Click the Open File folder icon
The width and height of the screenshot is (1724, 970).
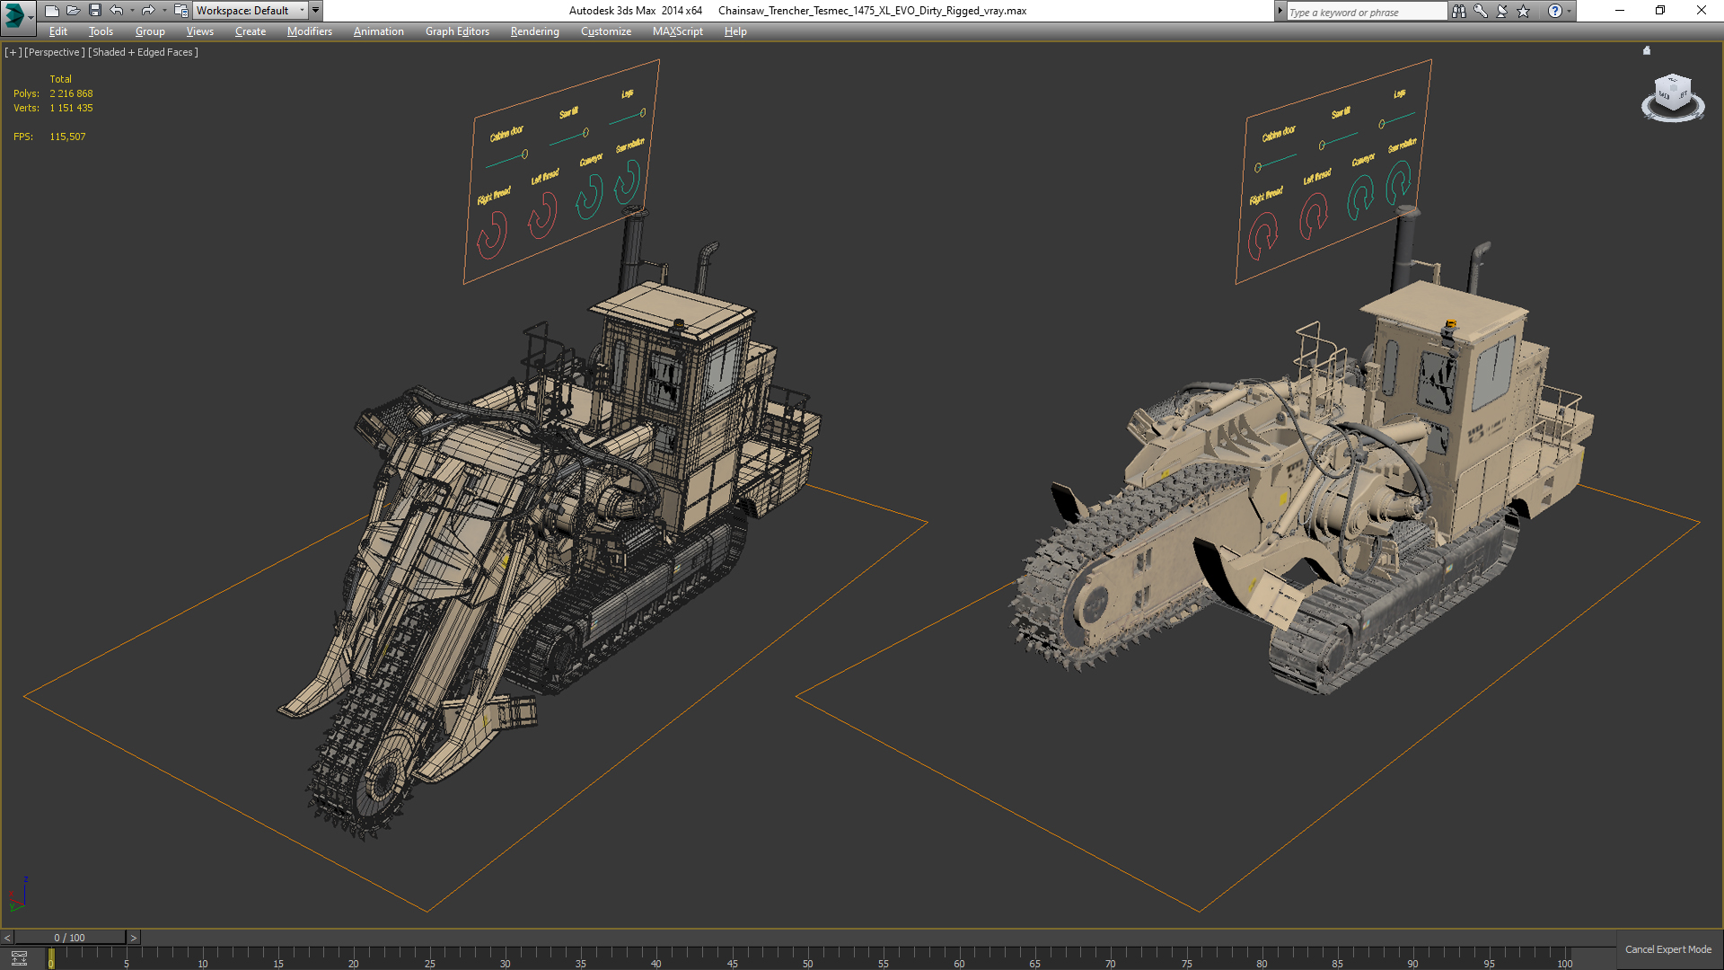pos(73,11)
